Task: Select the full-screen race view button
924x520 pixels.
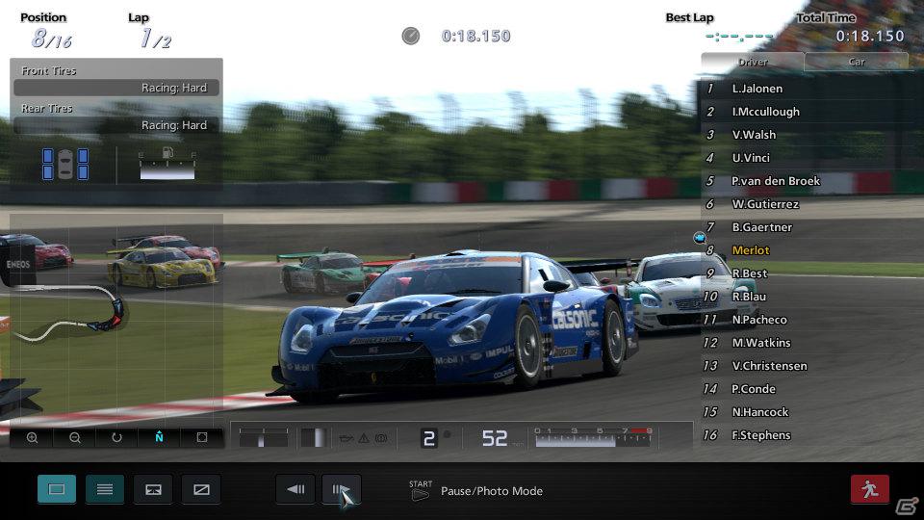Action: point(57,489)
